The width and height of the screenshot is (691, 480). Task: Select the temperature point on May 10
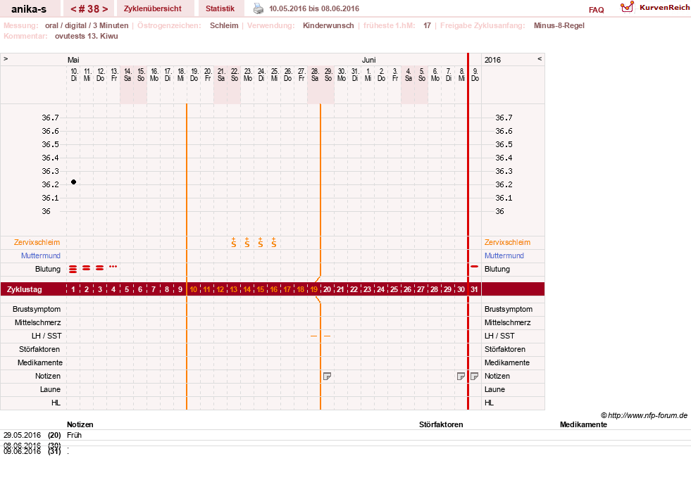tap(73, 182)
